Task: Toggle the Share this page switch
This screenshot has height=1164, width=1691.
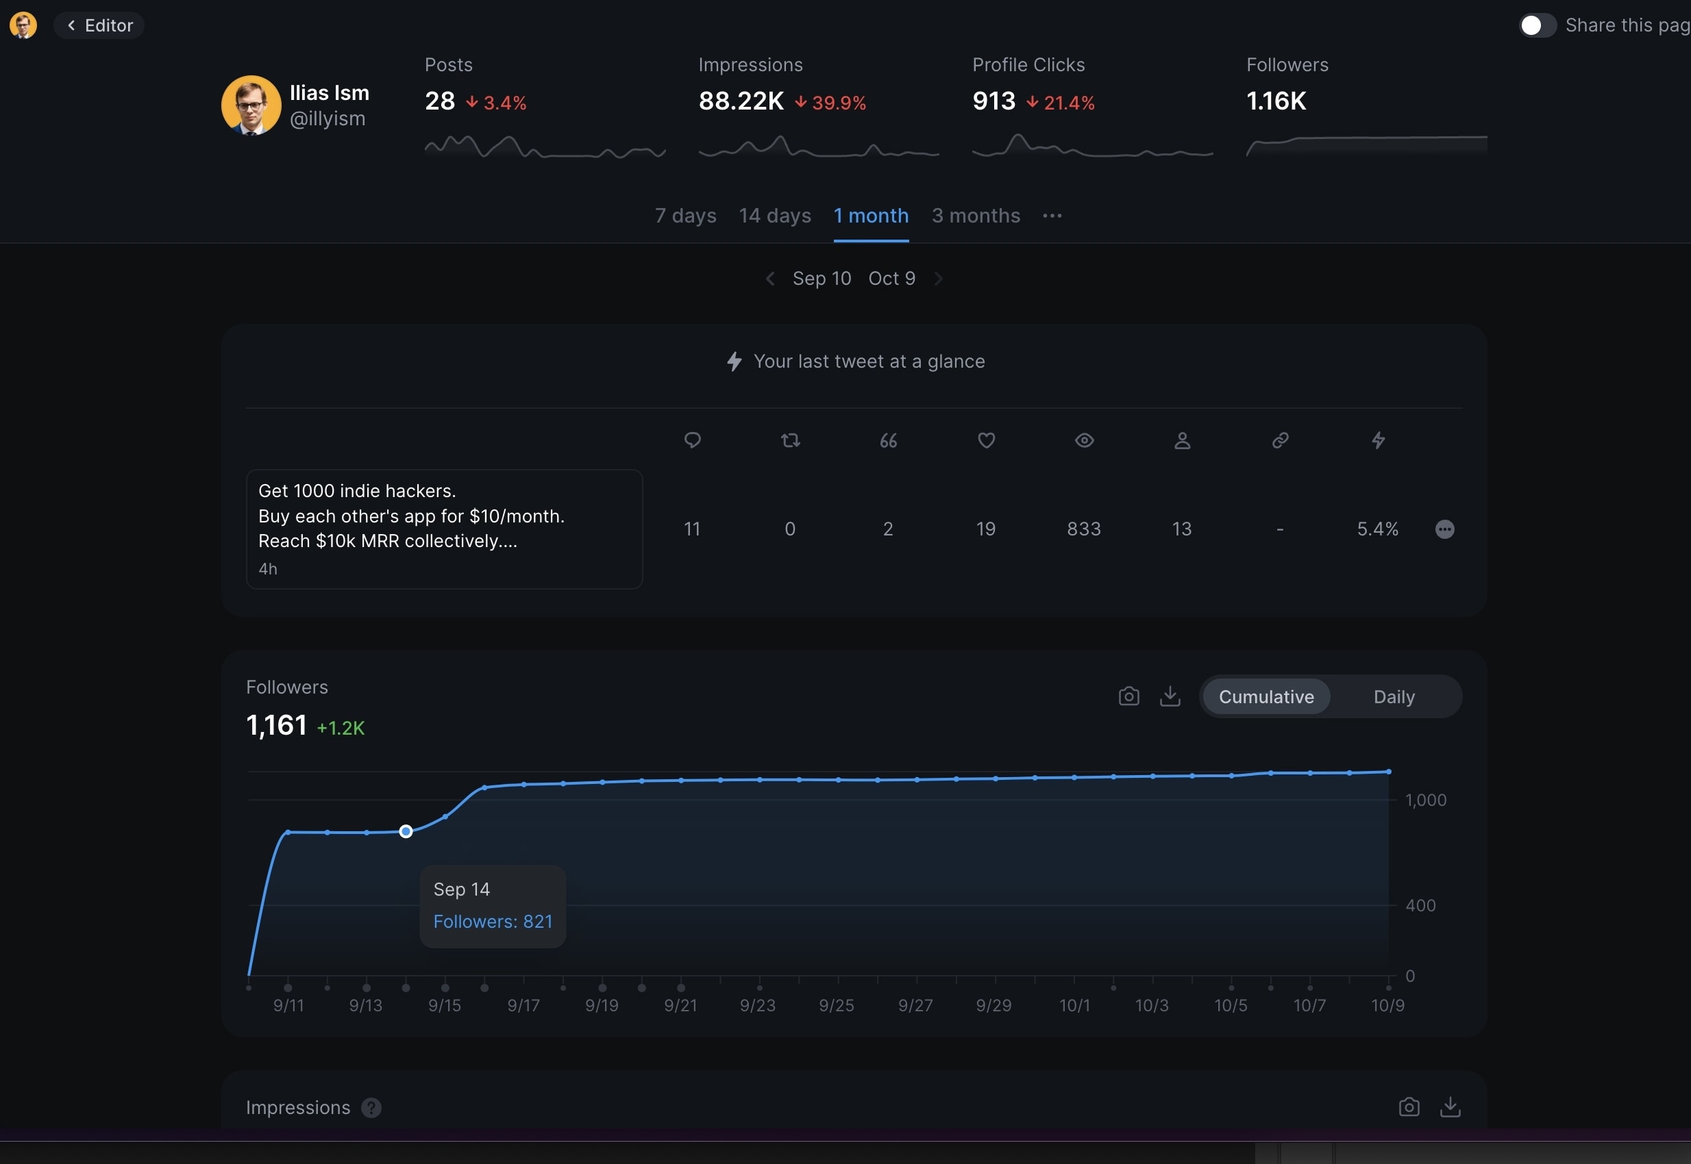Action: [x=1536, y=25]
